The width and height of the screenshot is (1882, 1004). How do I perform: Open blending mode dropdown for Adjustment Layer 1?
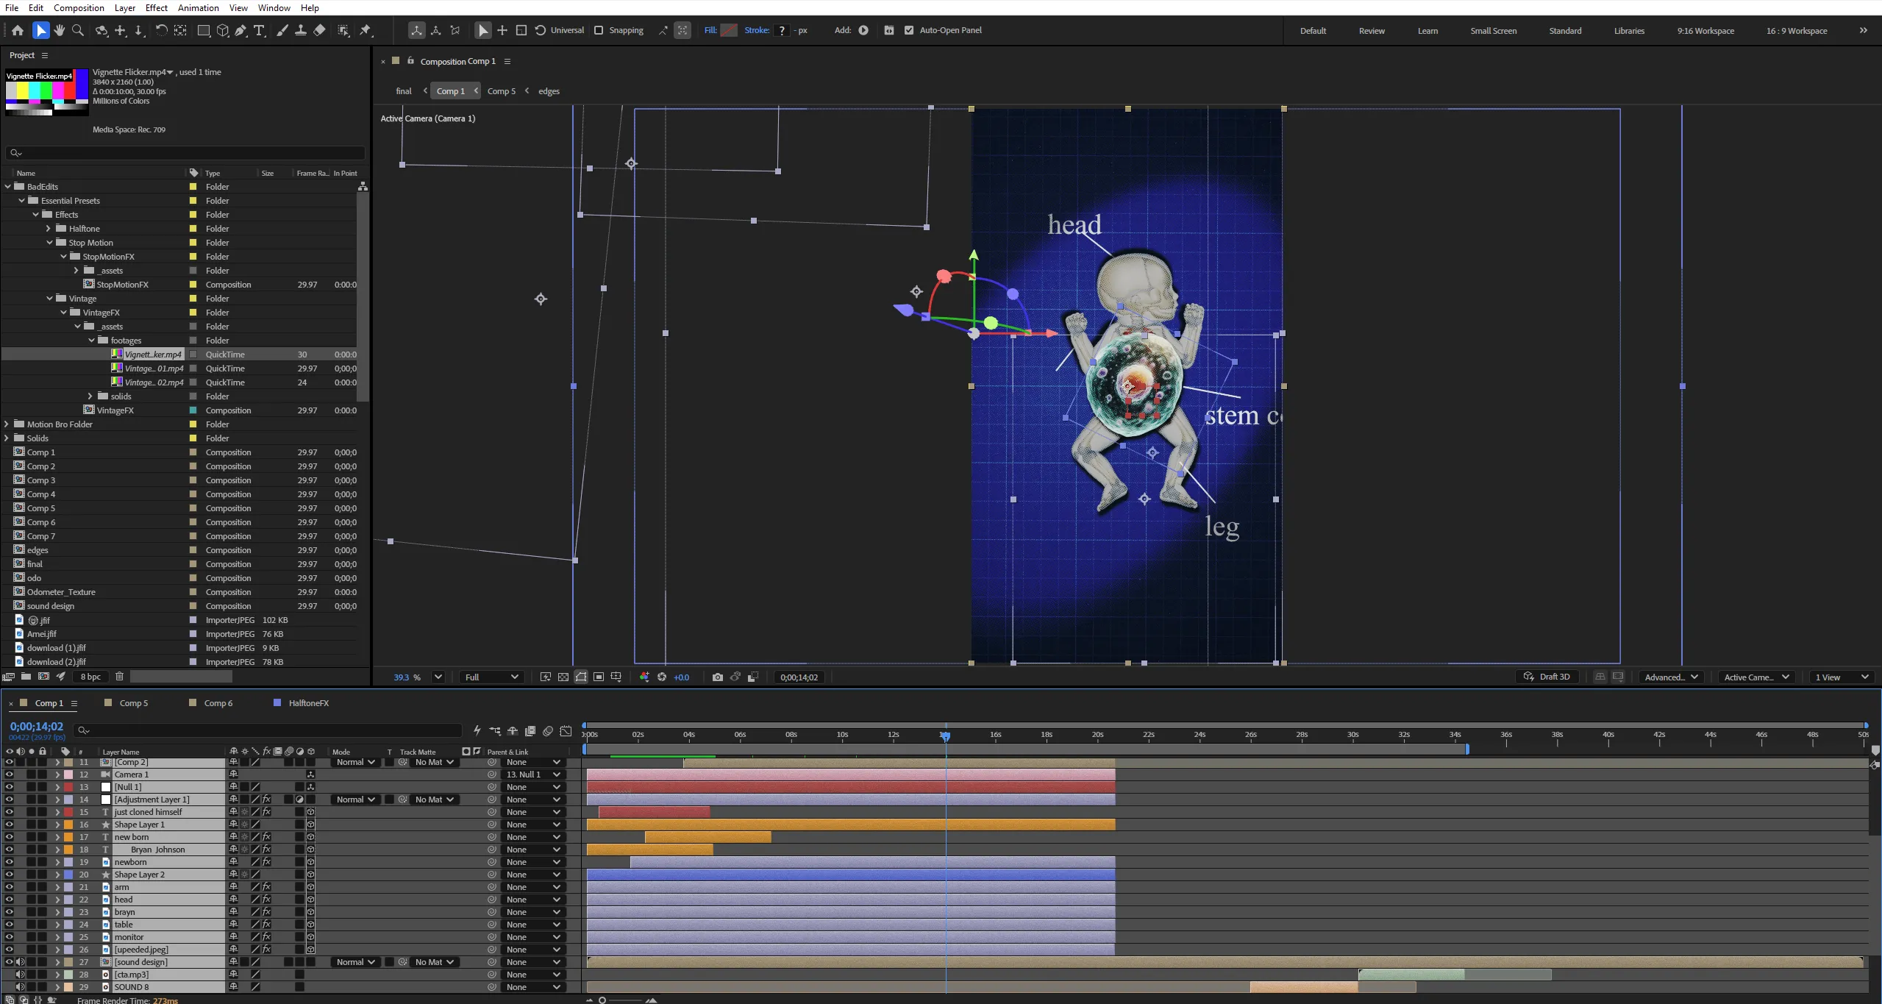point(356,800)
